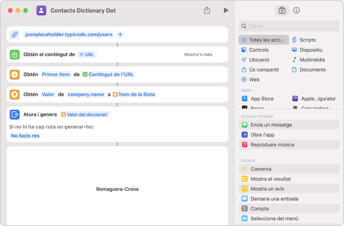Select the Totes les accions category
The image size is (344, 226).
pyautogui.click(x=264, y=40)
